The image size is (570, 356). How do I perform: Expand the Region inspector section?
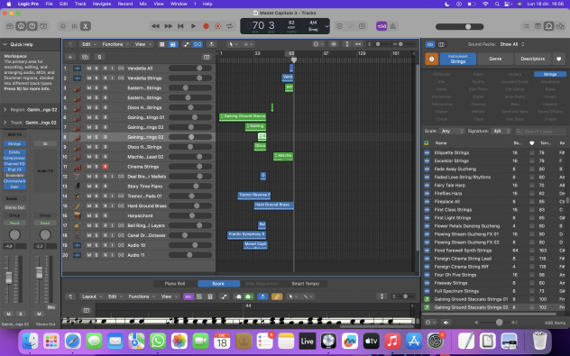[5, 110]
